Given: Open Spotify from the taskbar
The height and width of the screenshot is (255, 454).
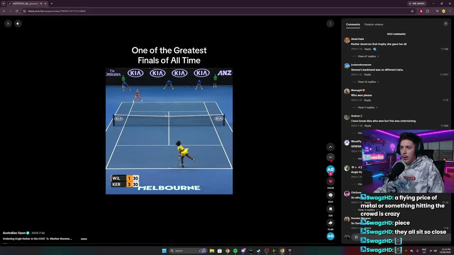Looking at the screenshot, I should (235, 251).
